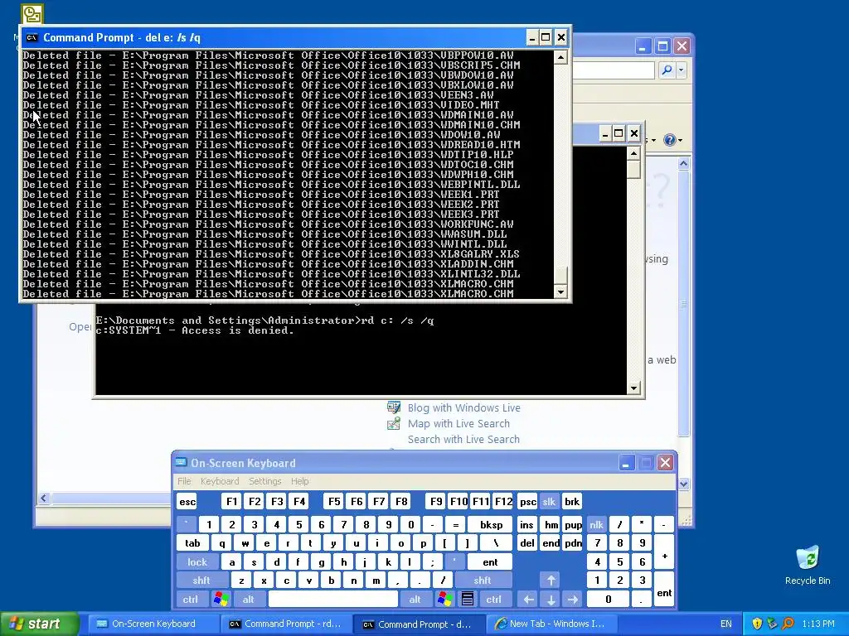Click Internet Explorer page scroll up arrow

683,163
